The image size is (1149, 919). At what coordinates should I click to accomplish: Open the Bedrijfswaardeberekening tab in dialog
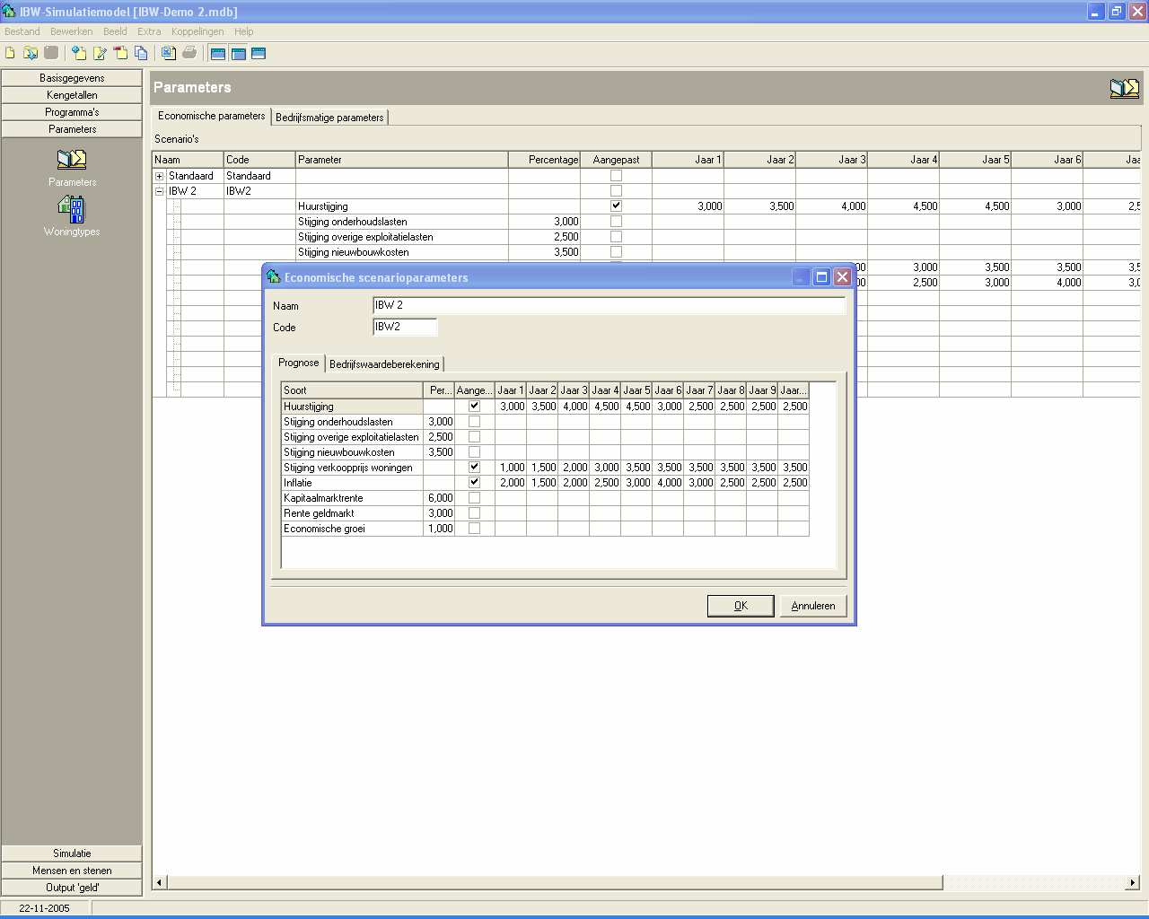[384, 364]
